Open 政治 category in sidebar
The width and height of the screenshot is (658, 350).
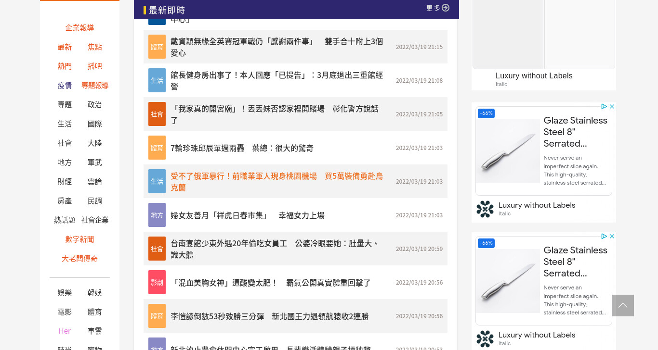(94, 105)
